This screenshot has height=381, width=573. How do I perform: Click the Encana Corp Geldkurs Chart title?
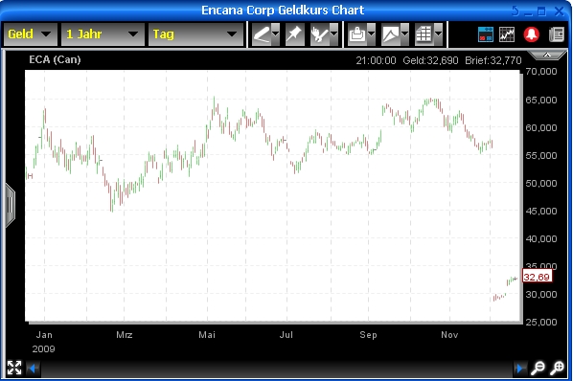(283, 10)
